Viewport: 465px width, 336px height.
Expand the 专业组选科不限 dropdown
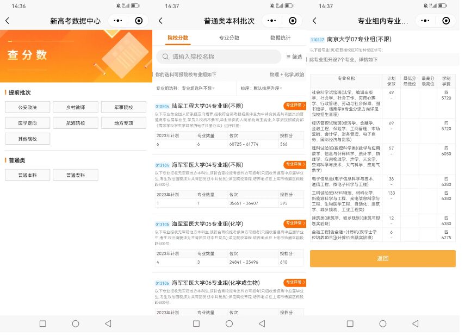point(199,88)
